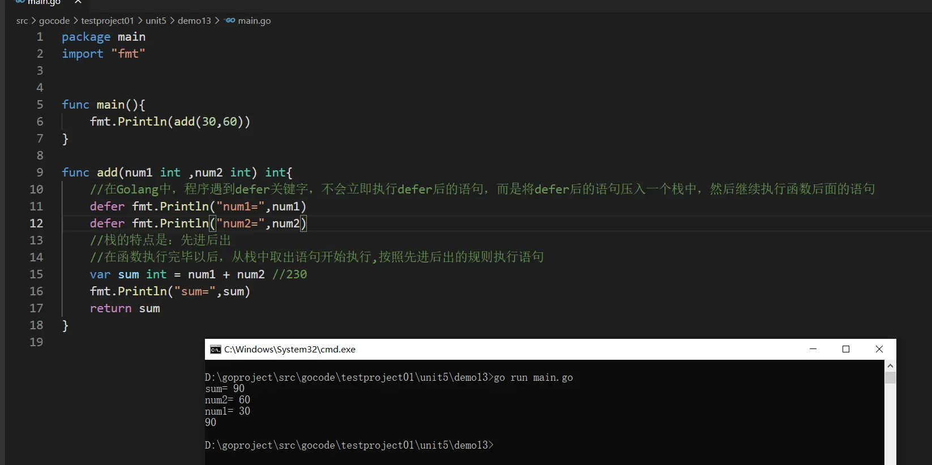This screenshot has width=932, height=465.
Task: Expand the testproject01 breadcrumb
Action: click(x=108, y=21)
